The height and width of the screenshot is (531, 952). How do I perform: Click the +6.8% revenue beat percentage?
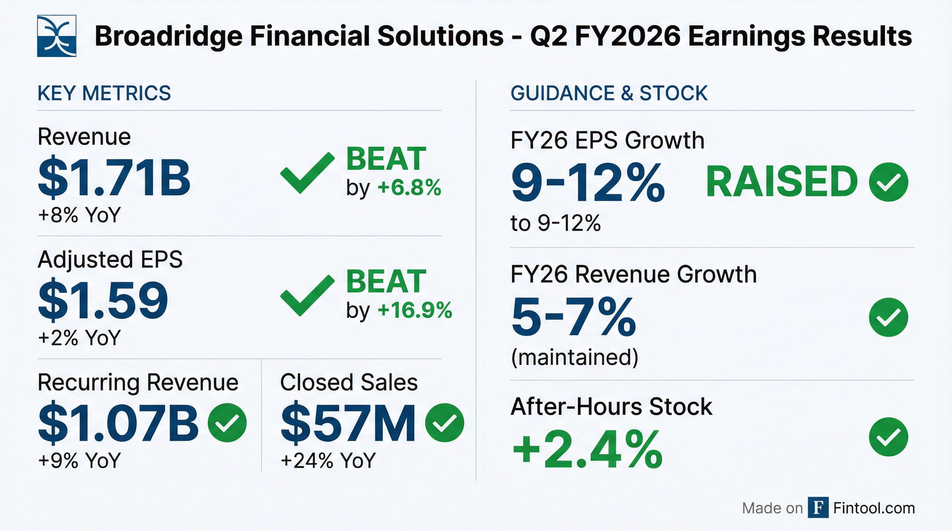pos(409,188)
